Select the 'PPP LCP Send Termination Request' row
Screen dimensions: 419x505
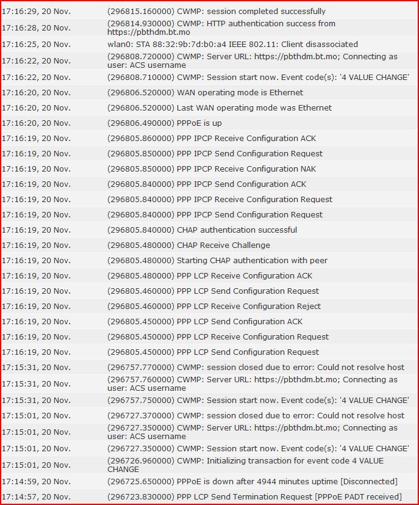point(209,496)
